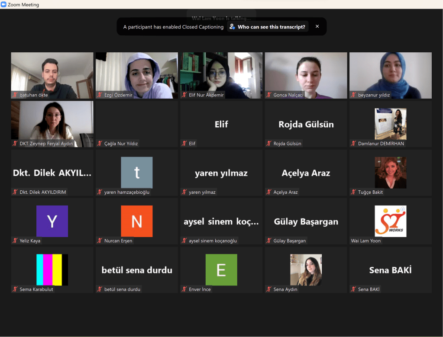Click the muted mic icon beside Tuğçe Bakit
The height and width of the screenshot is (337, 443).
point(354,192)
